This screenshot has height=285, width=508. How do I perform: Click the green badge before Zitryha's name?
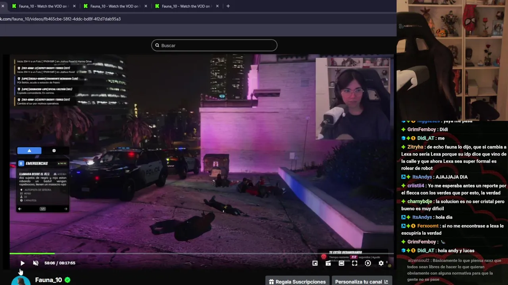[404, 147]
